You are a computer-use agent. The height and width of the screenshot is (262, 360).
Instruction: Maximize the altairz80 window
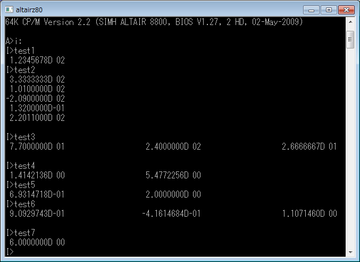pyautogui.click(x=329, y=10)
